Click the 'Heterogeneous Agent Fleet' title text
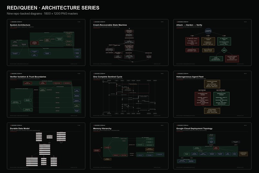Image resolution: width=259 pixels, height=173 pixels. (x=190, y=77)
